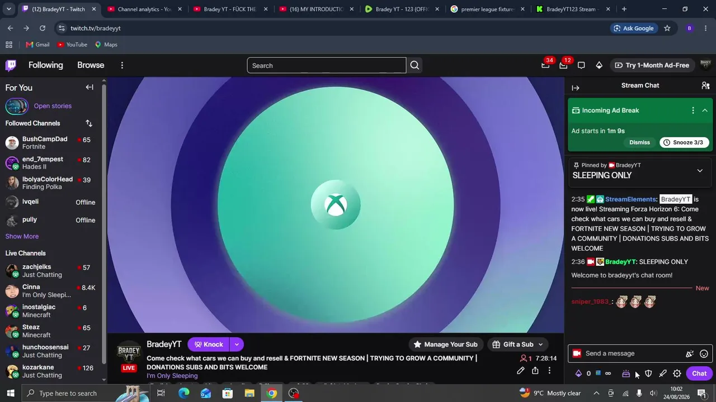Open the Chrome apps grid in bookmarks bar
716x402 pixels.
9,45
